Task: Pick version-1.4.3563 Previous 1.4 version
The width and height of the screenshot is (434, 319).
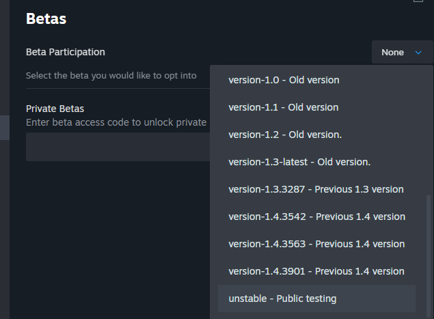Action: pyautogui.click(x=316, y=244)
